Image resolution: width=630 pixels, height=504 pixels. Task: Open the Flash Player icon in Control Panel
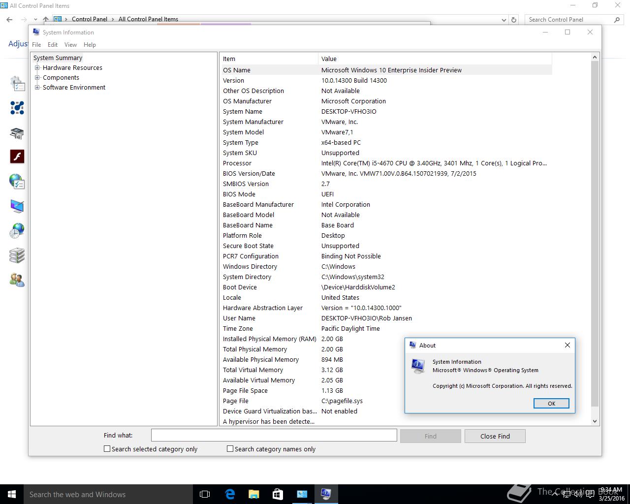click(x=17, y=157)
